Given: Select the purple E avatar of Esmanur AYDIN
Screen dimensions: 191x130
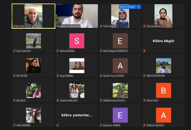Looking at the screenshot, I should click(120, 115).
